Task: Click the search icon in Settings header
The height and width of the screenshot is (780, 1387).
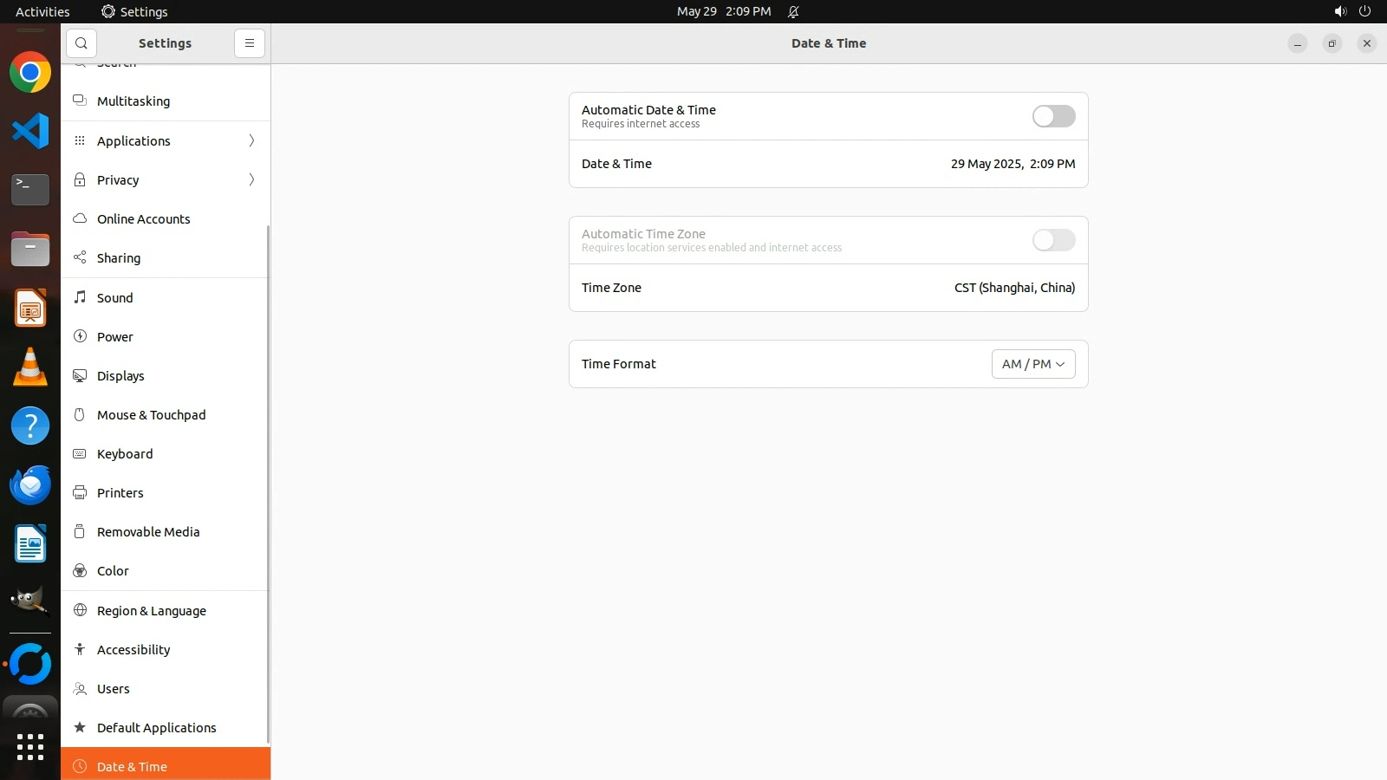Action: tap(81, 43)
